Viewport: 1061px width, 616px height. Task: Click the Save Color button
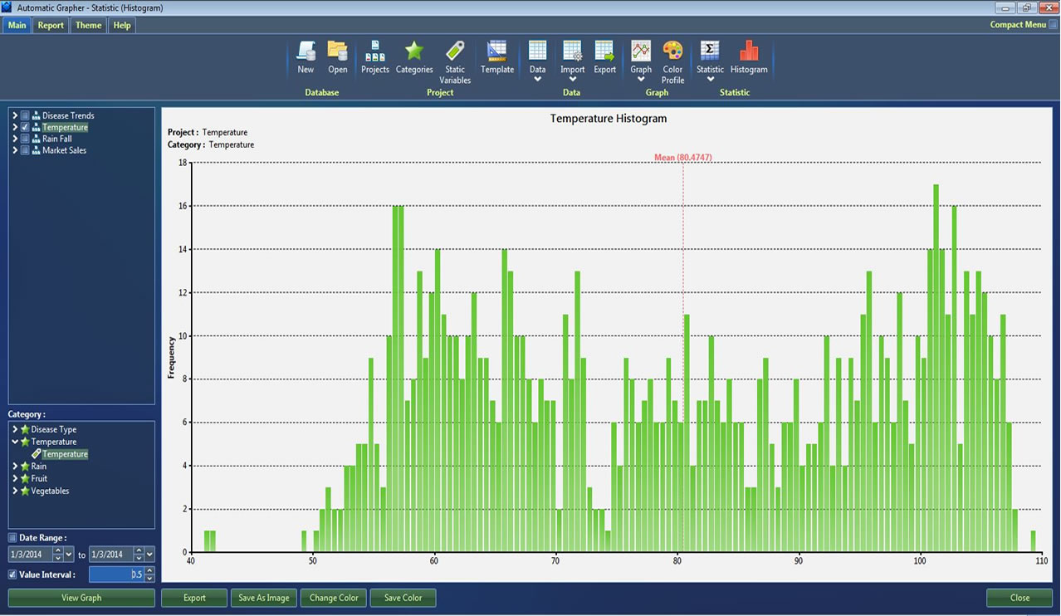point(403,598)
